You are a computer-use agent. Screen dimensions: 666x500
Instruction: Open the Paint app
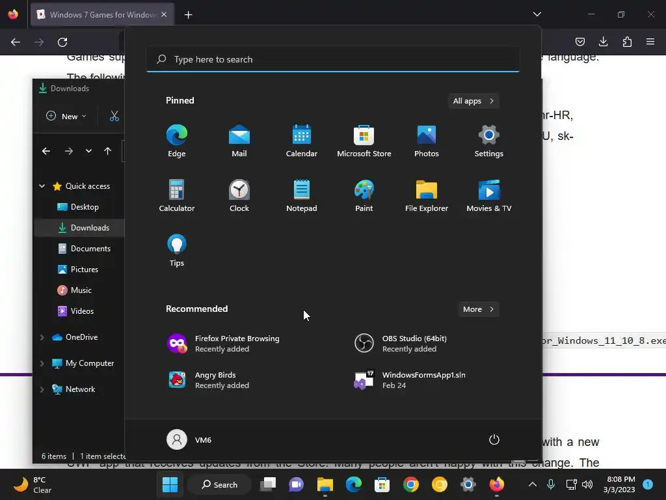click(x=364, y=195)
